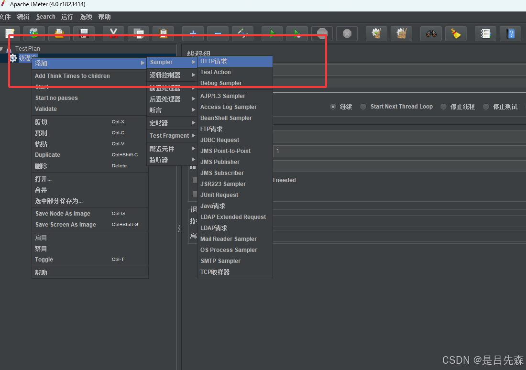Open the 选项 menu in menu bar

tap(86, 17)
